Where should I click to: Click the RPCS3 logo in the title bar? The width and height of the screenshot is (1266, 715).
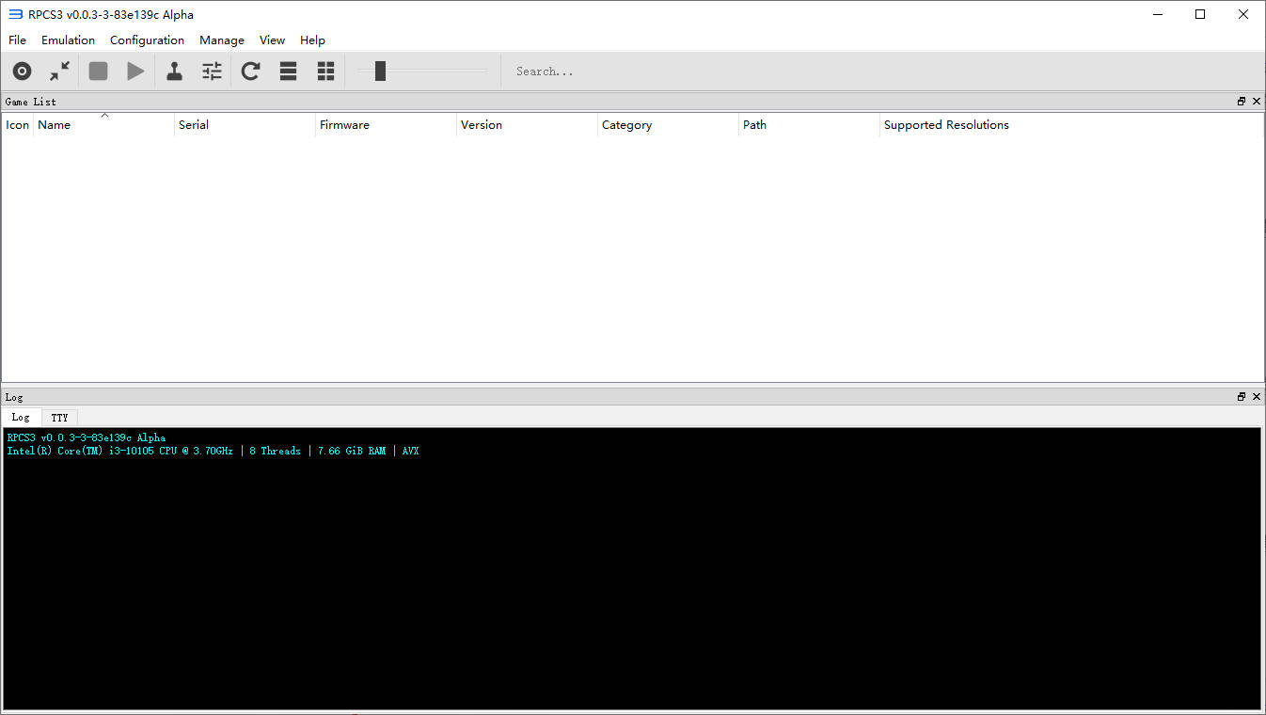click(x=15, y=14)
